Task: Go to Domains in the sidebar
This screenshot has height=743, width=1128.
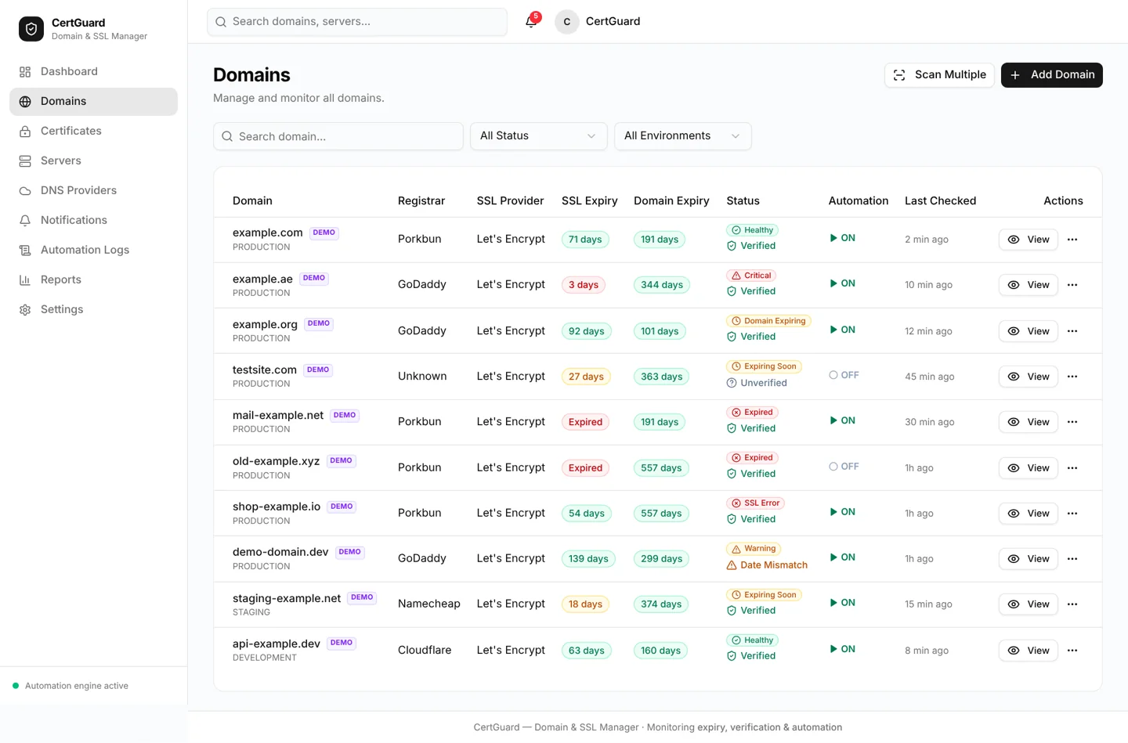Action: (93, 102)
